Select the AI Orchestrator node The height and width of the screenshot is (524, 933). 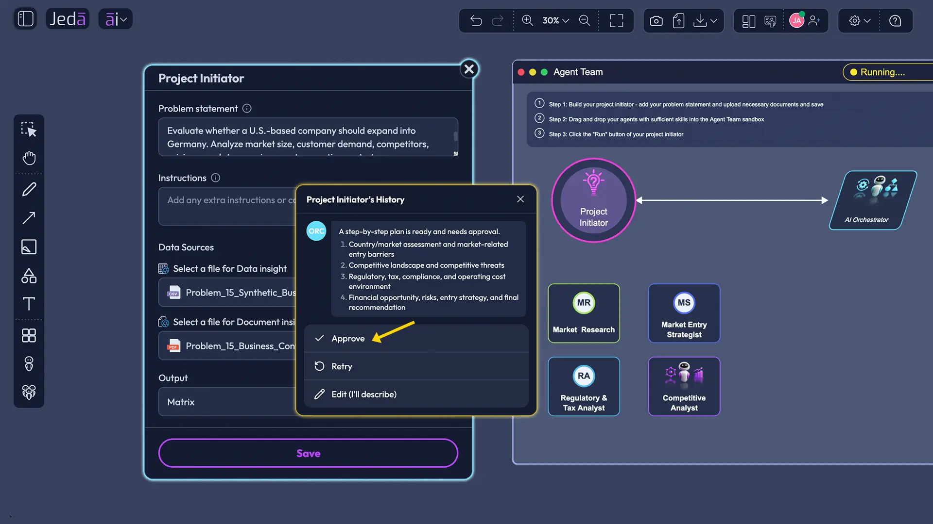point(873,200)
